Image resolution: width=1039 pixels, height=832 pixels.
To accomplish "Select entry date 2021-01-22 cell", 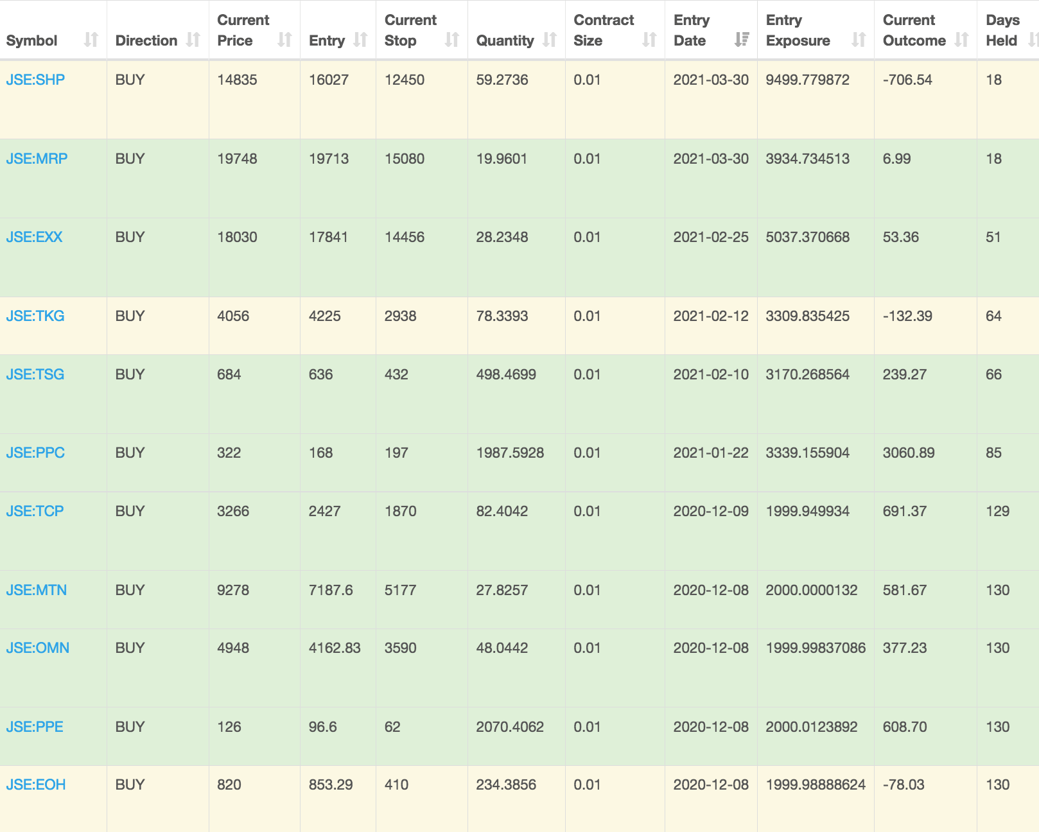I will 711,453.
